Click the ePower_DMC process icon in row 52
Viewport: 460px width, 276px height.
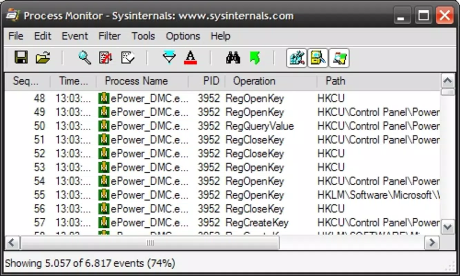tap(104, 154)
